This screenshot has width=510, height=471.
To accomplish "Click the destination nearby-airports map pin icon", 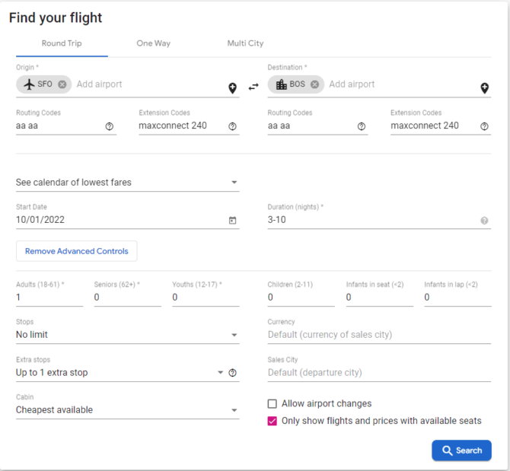I will [x=485, y=88].
